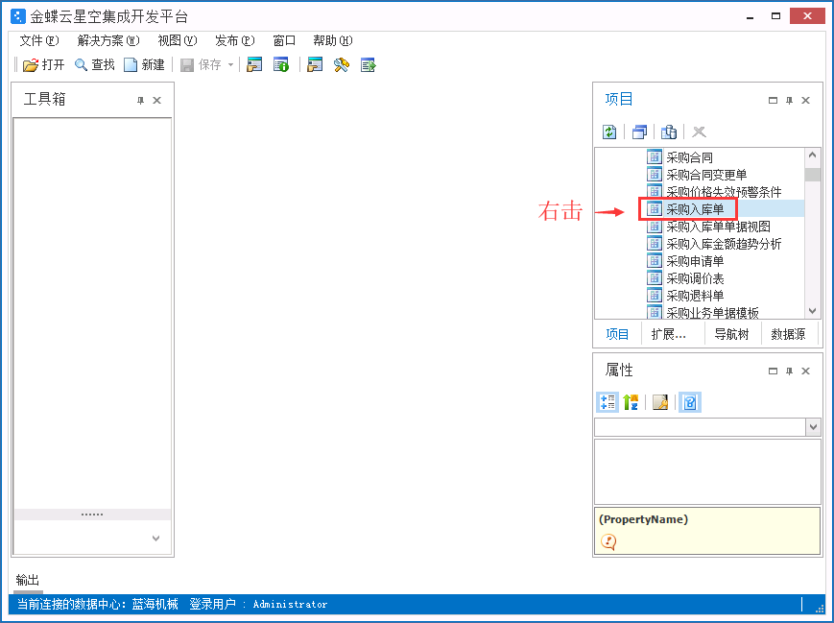Screen dimensions: 834x623
Task: Click the 输出 output tab
Action: pos(27,580)
